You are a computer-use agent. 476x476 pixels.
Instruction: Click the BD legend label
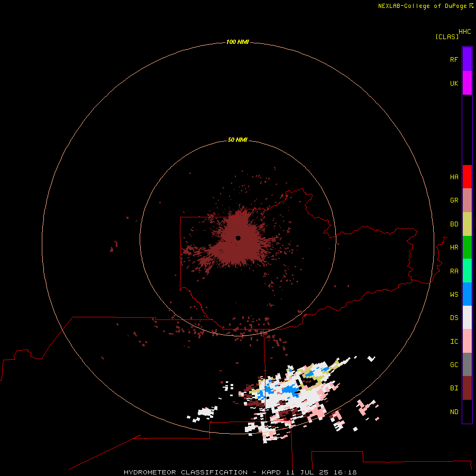[x=454, y=224]
